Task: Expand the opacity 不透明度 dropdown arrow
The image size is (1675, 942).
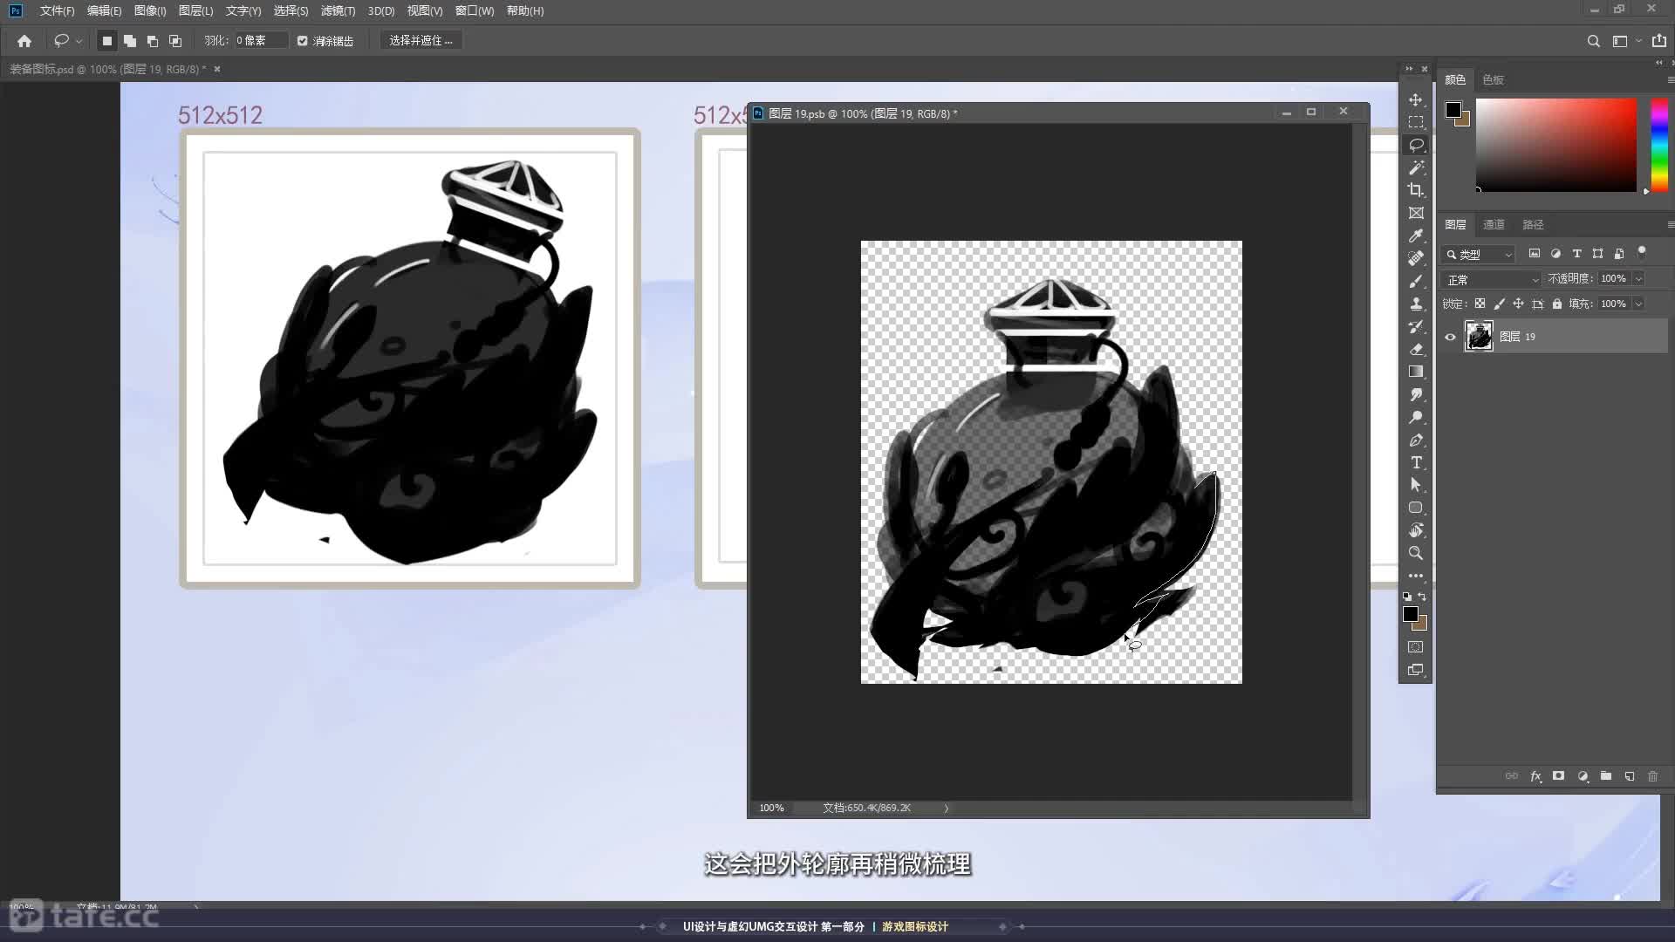Action: click(x=1638, y=279)
